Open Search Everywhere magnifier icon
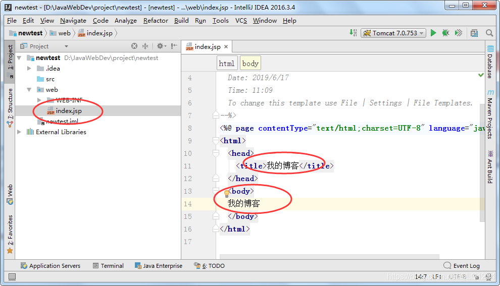 (489, 33)
